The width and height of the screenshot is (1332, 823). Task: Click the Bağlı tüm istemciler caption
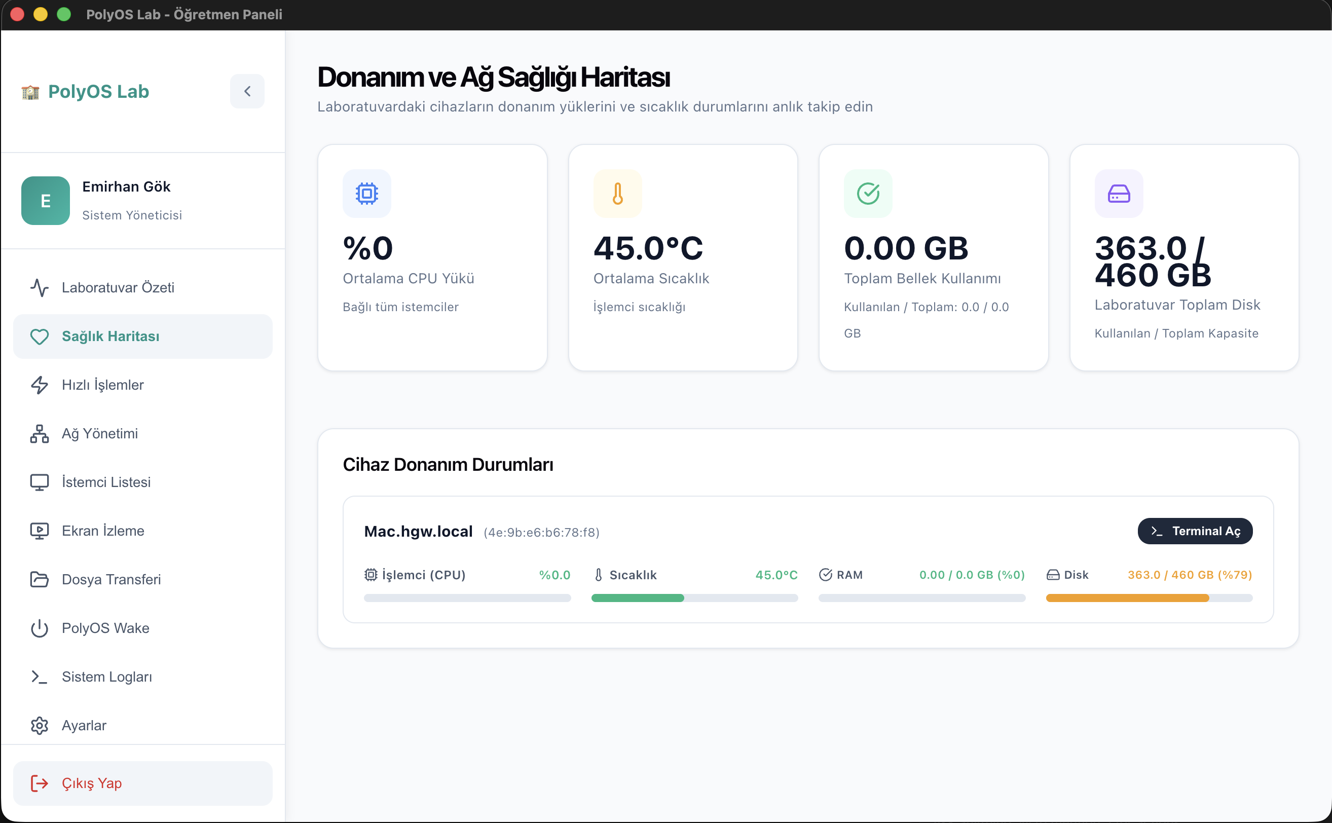click(400, 307)
